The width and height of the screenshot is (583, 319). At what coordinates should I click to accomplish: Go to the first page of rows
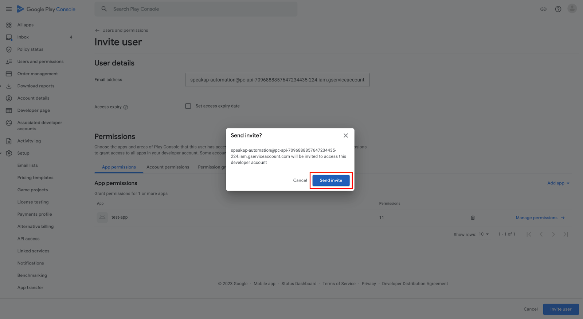tap(529, 234)
